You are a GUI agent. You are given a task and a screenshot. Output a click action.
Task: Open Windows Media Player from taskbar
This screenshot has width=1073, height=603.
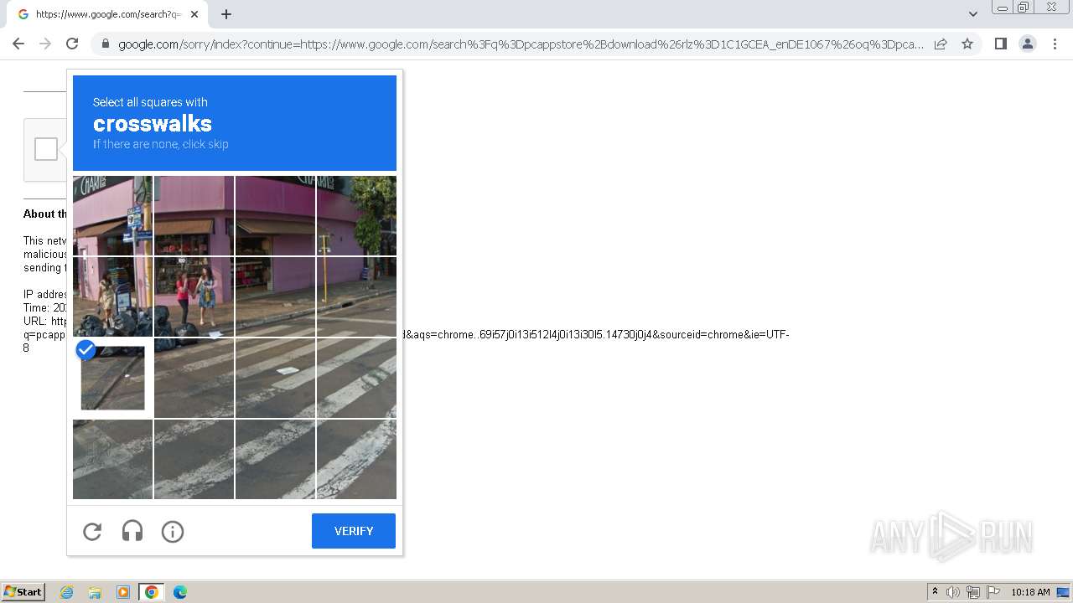pyautogui.click(x=123, y=592)
